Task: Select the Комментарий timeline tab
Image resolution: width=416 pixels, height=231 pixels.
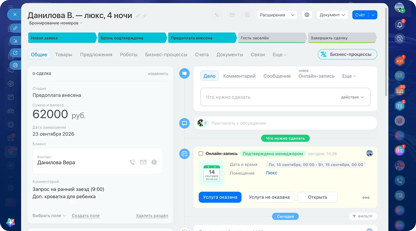Action: coord(239,76)
